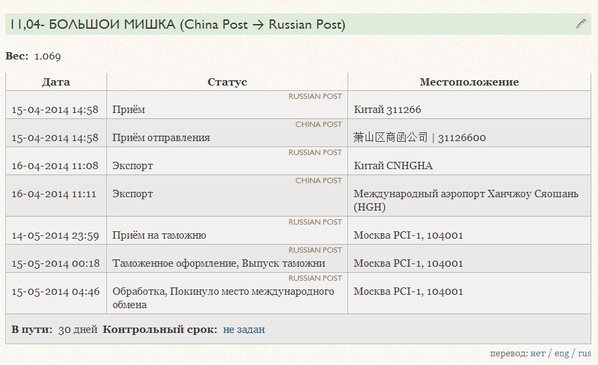Viewport: 598px width, 365px height.
Task: Click 'RUSSIAN POST' tag in 'Приём на таможню' row
Action: tap(315, 222)
